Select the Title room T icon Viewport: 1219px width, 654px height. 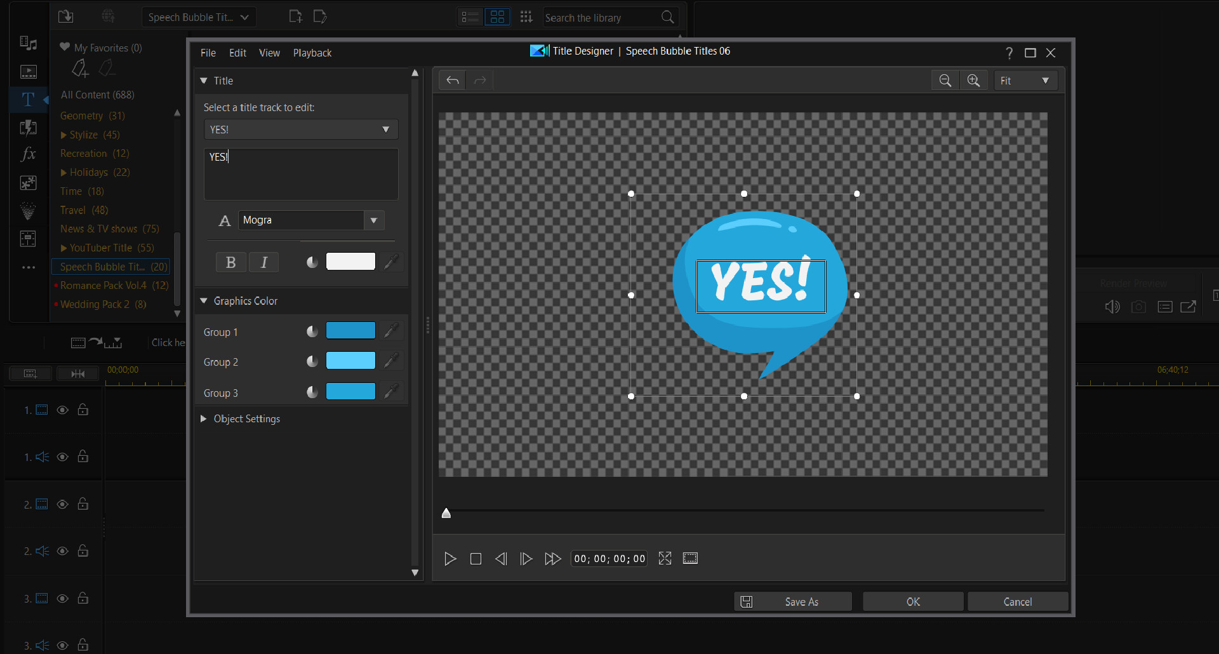[28, 100]
